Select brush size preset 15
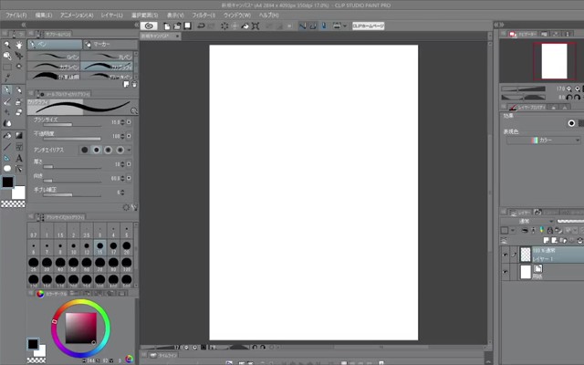 99,247
